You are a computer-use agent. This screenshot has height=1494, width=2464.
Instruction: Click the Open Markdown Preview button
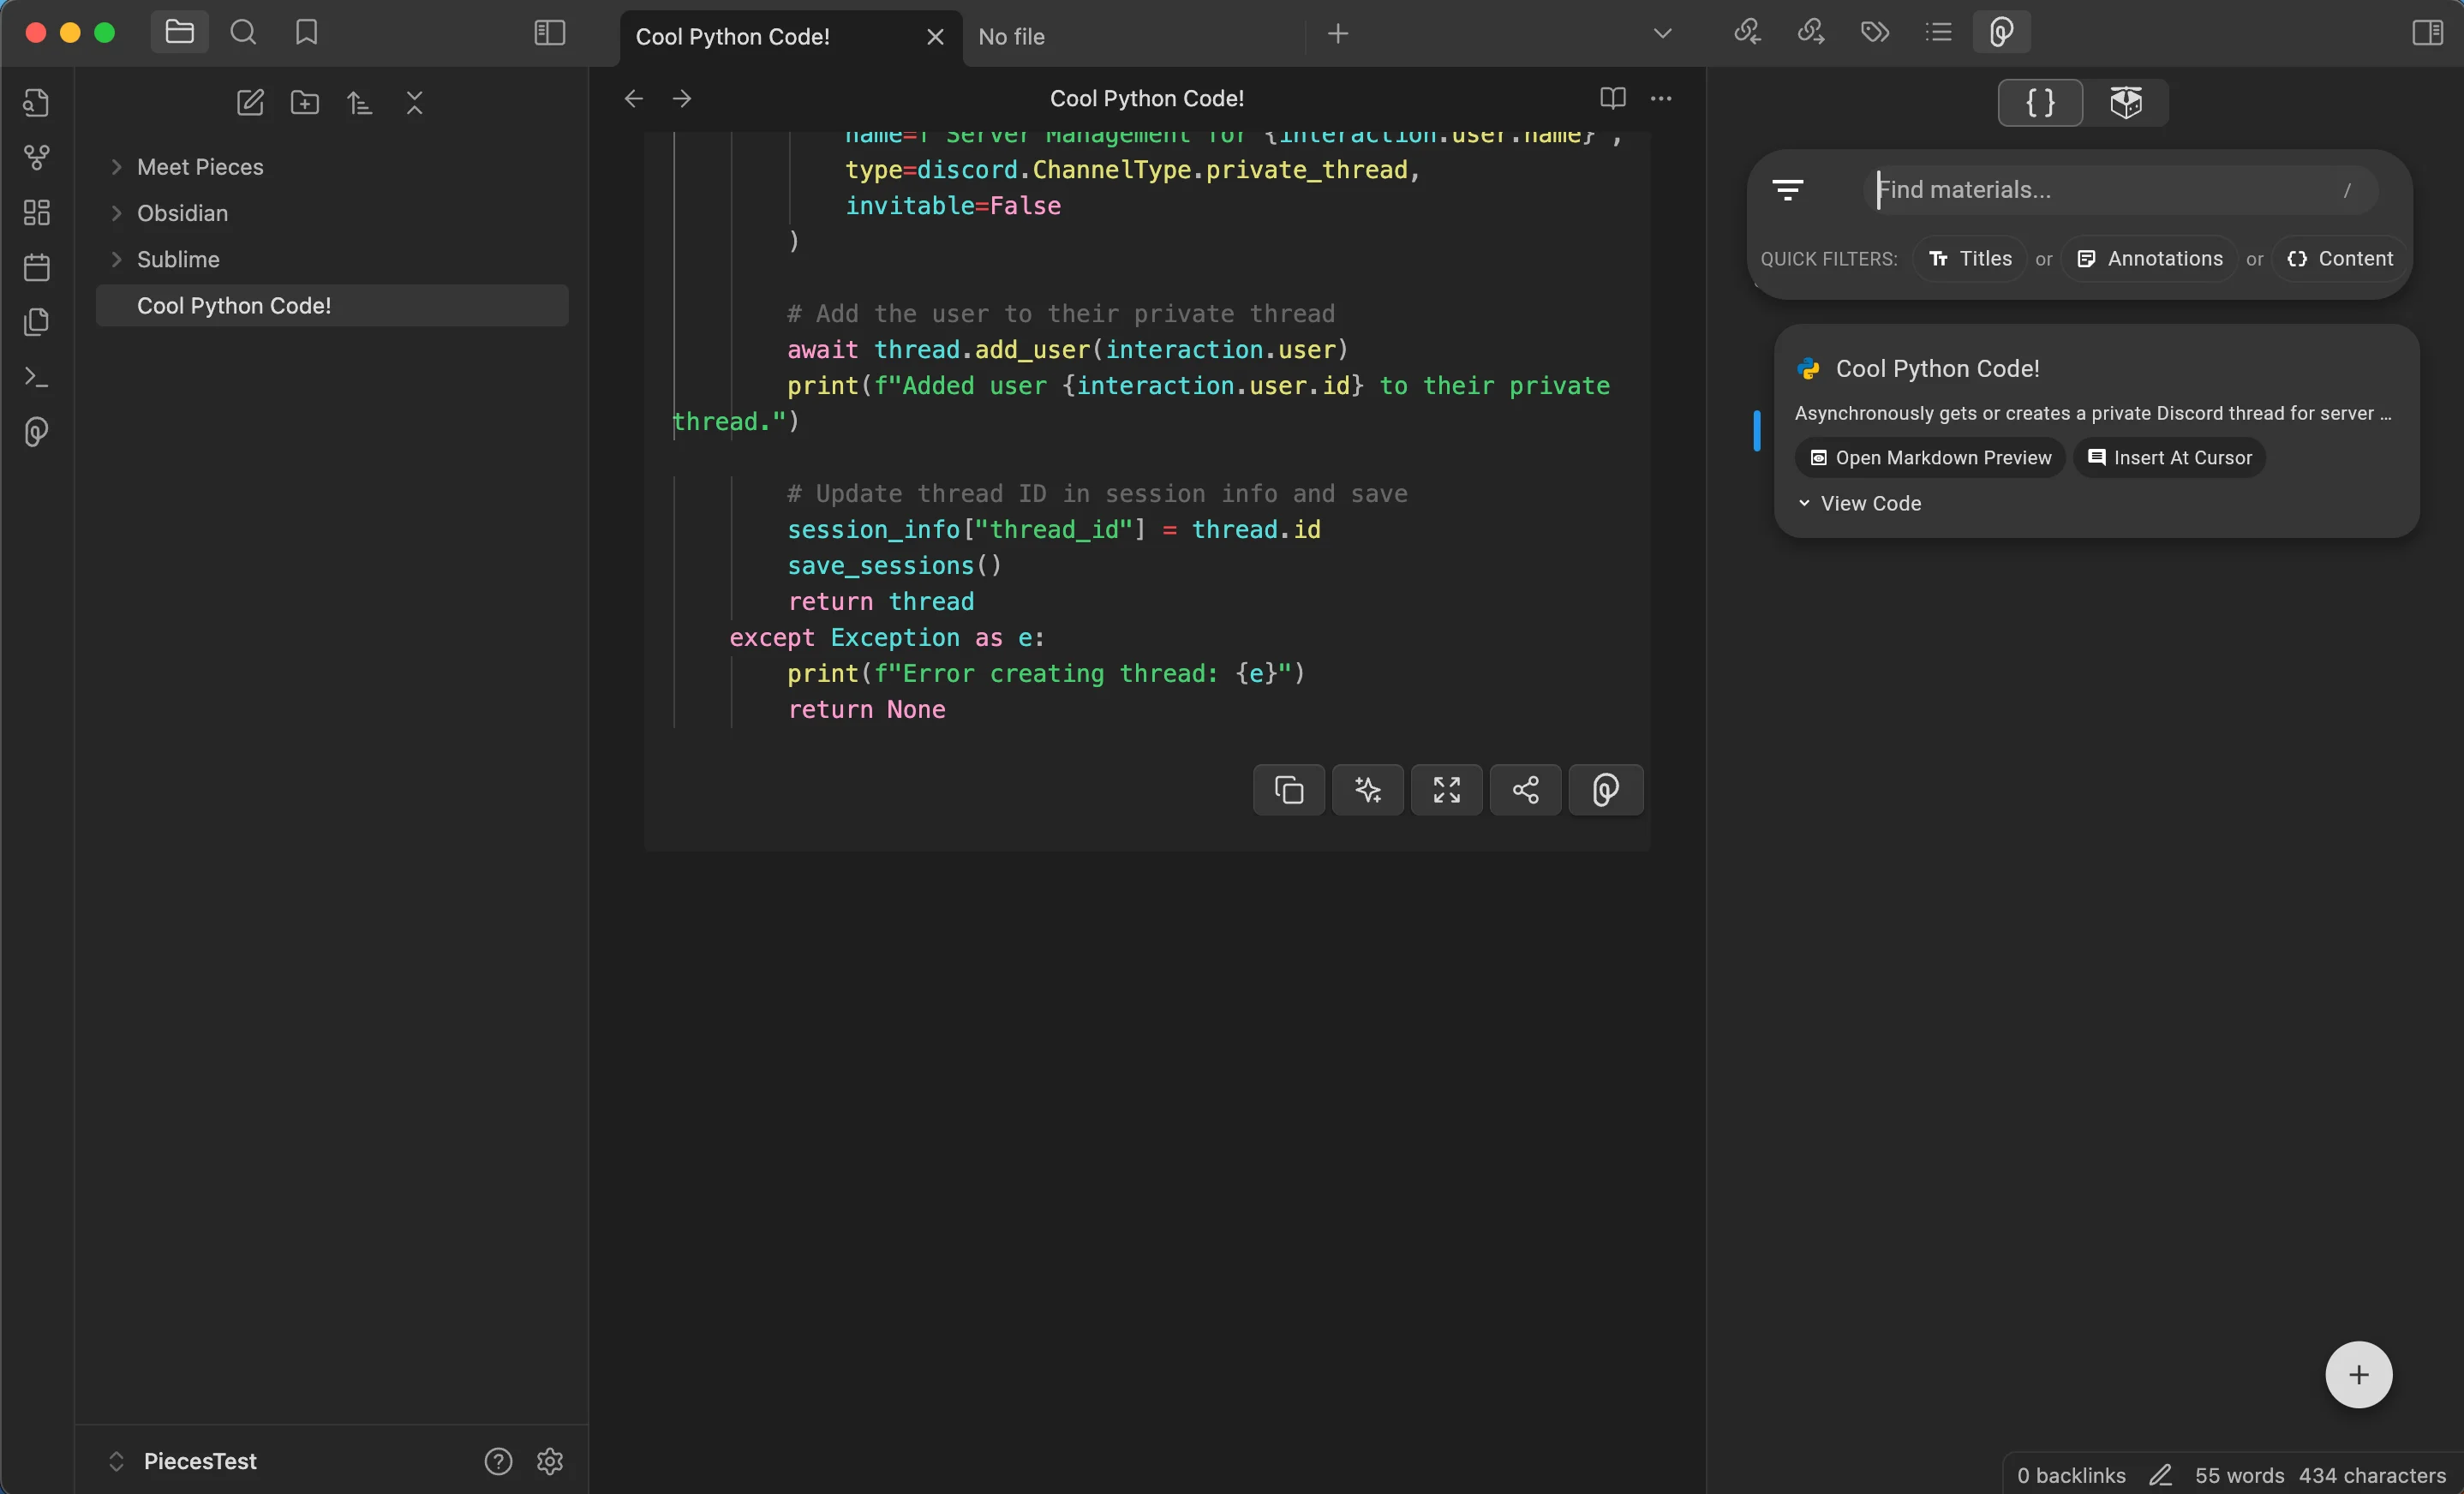point(1930,457)
